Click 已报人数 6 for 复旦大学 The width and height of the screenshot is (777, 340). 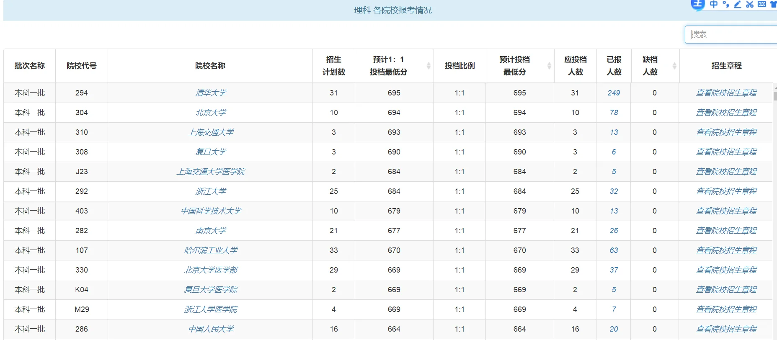tap(614, 152)
